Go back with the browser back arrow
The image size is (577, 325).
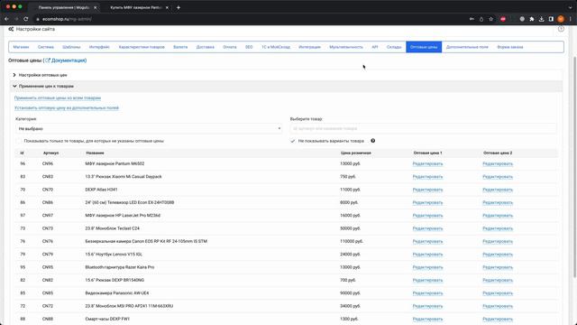(x=6, y=19)
